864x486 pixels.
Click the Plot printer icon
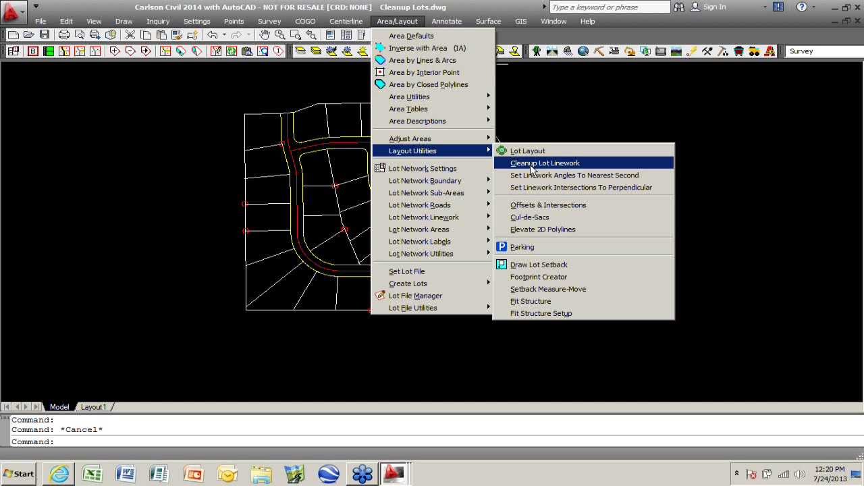click(64, 34)
